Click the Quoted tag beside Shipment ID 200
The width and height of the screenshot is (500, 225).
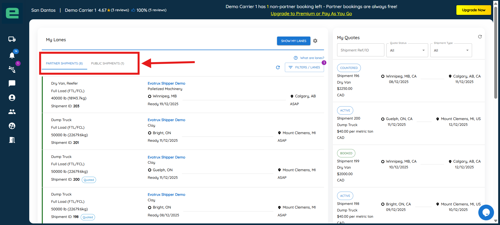[x=89, y=180]
